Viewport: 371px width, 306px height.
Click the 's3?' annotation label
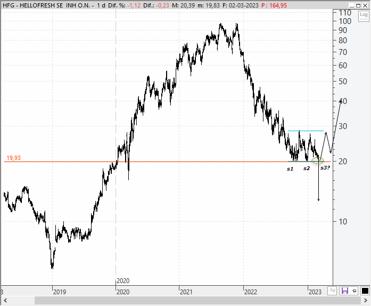325,168
